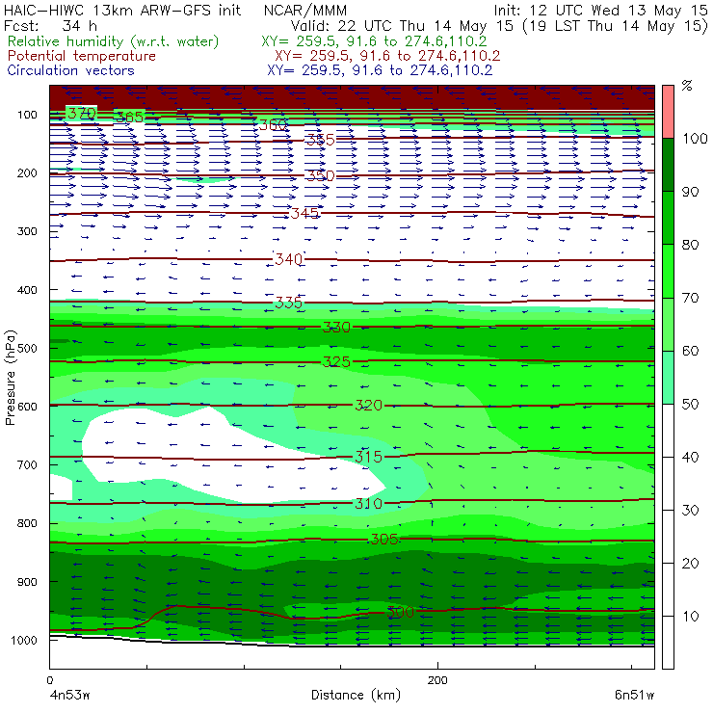Click the darkest green 90-100% colorbar segment
This screenshot has height=713, width=713.
pos(668,165)
